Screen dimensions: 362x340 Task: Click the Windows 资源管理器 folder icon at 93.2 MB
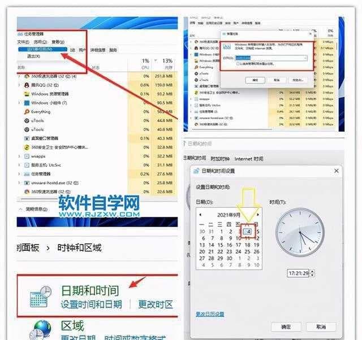point(27,94)
